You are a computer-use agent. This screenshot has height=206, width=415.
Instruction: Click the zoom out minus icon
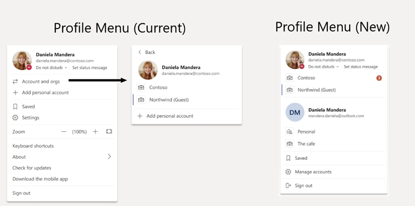(64, 132)
